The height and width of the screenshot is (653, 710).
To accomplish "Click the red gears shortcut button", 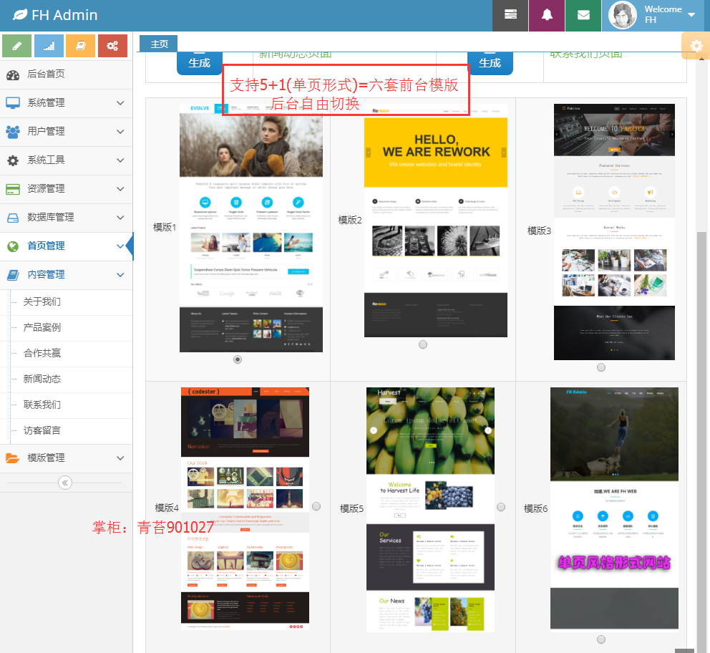I will click(113, 46).
